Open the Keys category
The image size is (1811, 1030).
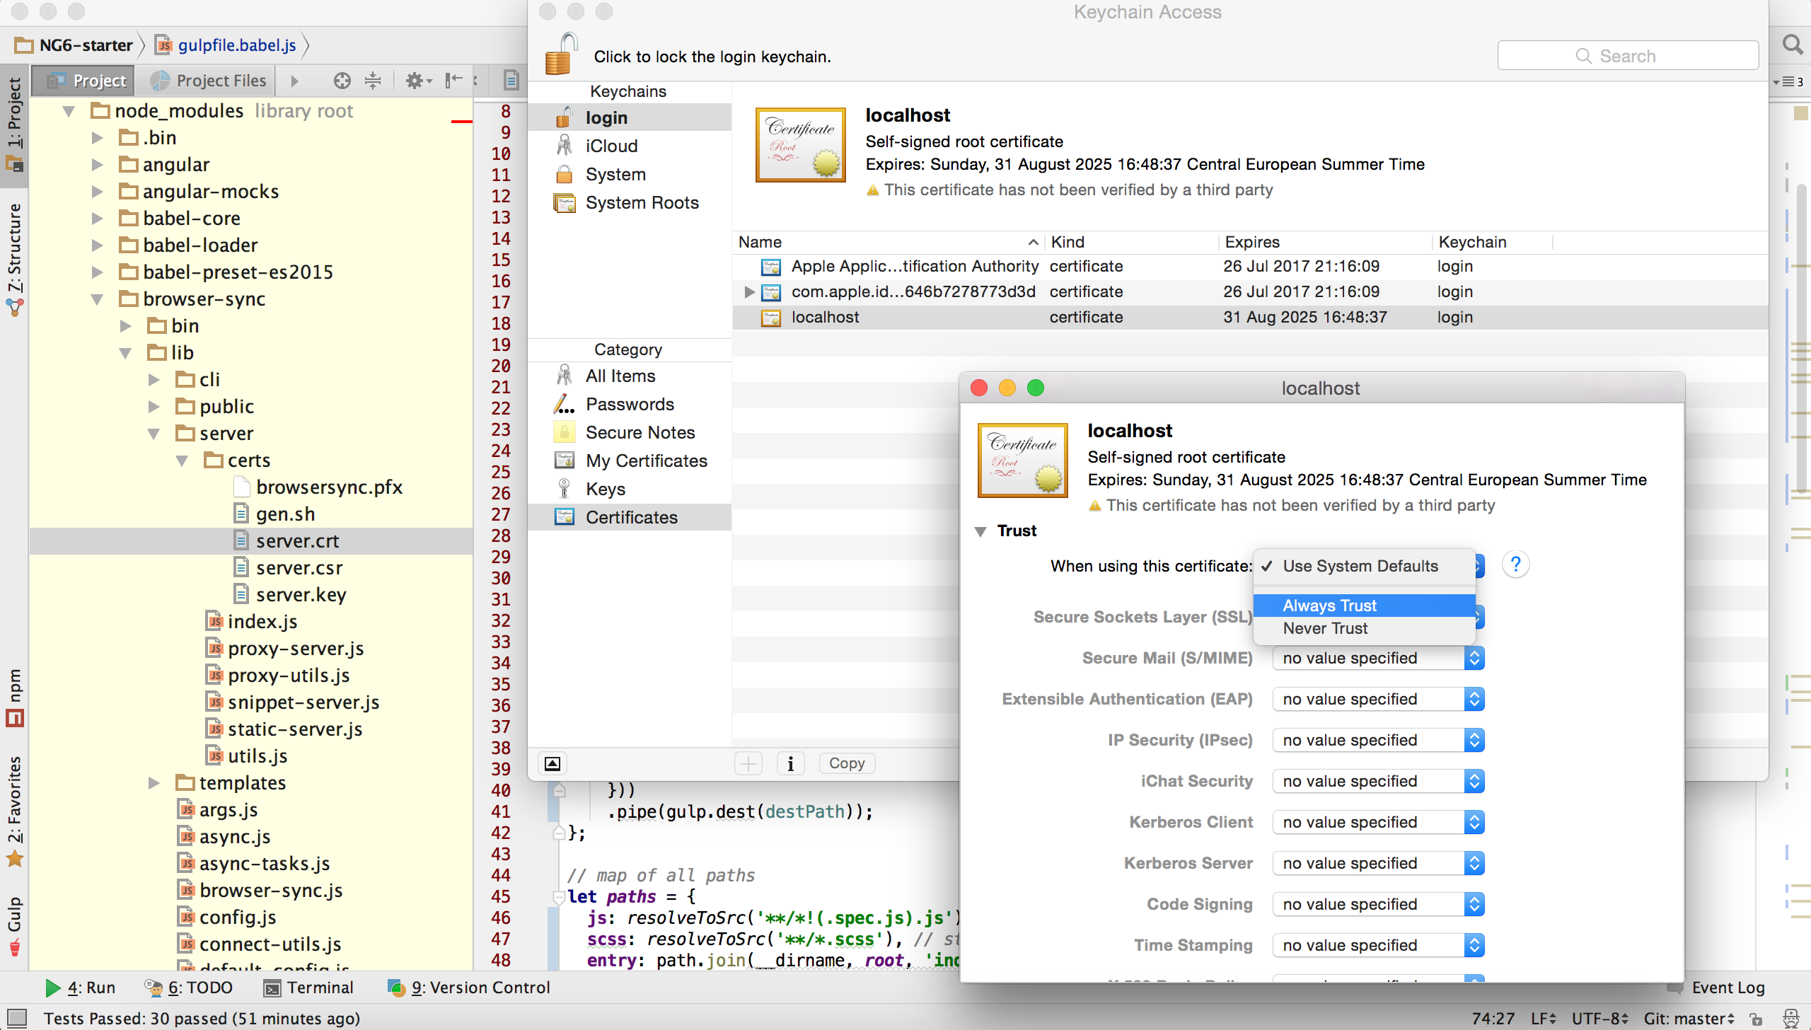pos(630,489)
